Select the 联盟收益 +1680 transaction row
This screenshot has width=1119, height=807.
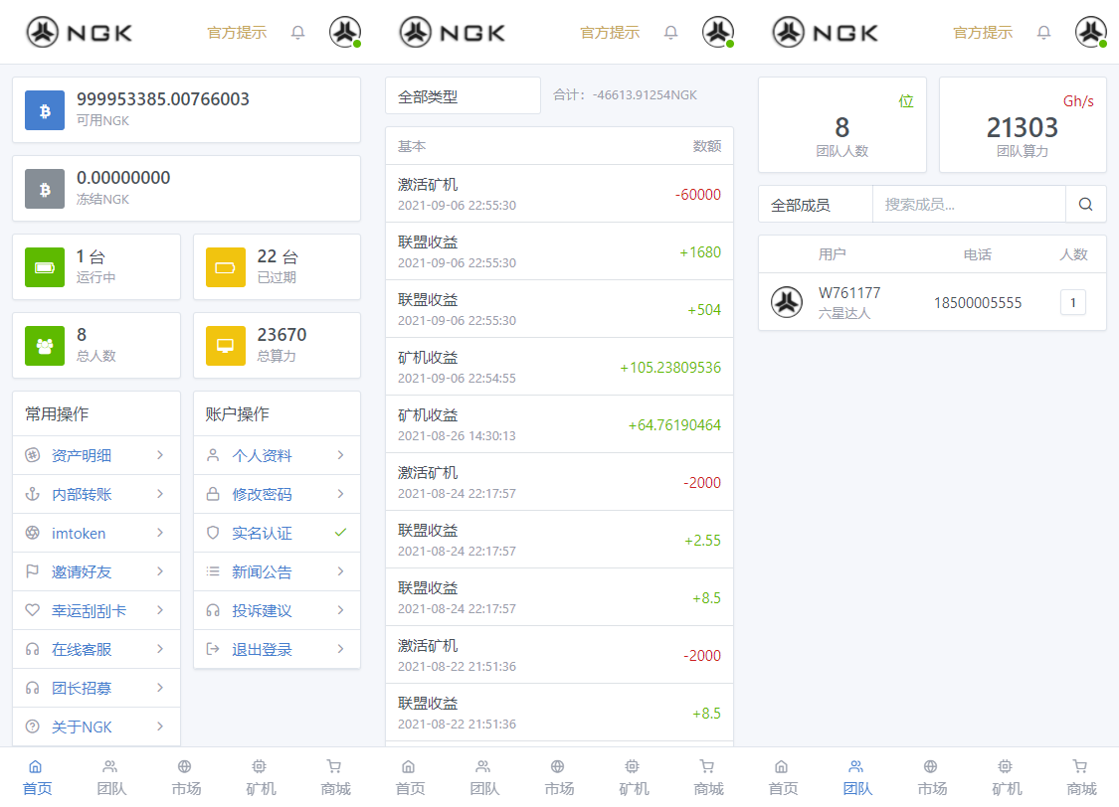[559, 251]
